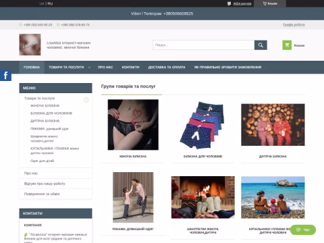Click the Кошик label beside green cart
The height and width of the screenshot is (243, 324).
[x=299, y=45]
